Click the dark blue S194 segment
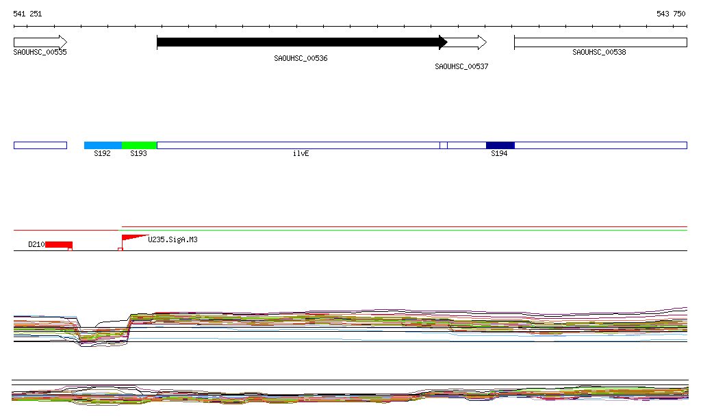701x418 pixels. [500, 145]
